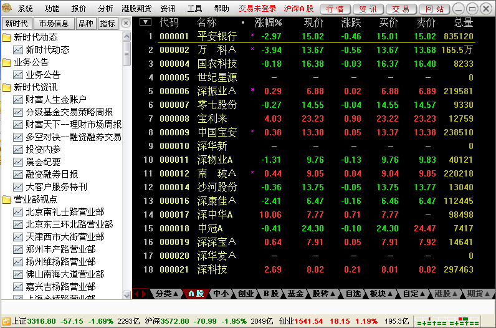Screen dimensions: 496x328
Task: Click the scroll down arrow of side panel
Action: pyautogui.click(x=127, y=295)
